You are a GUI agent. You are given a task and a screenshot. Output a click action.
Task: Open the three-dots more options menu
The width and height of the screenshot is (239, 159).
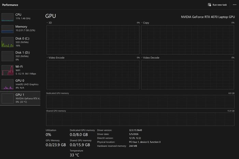click(235, 5)
